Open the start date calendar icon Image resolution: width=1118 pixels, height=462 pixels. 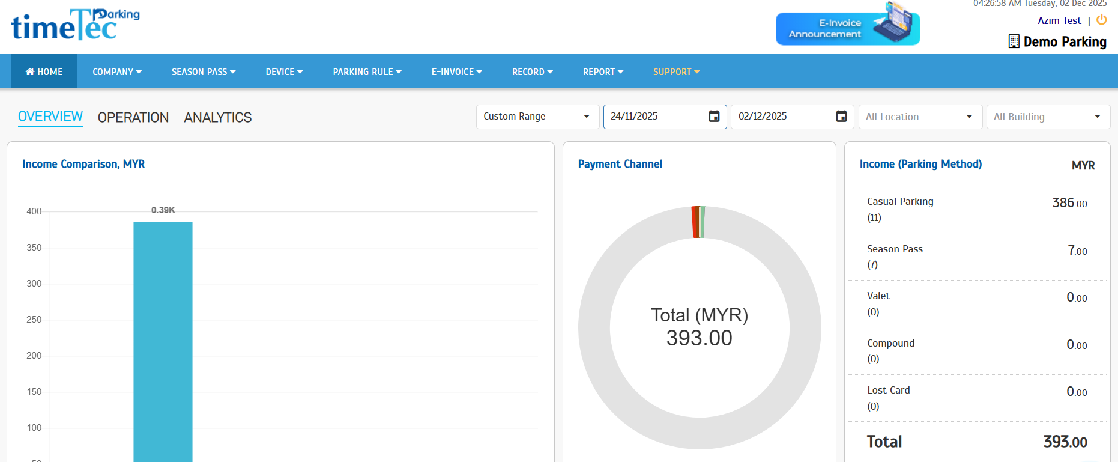[x=713, y=117]
